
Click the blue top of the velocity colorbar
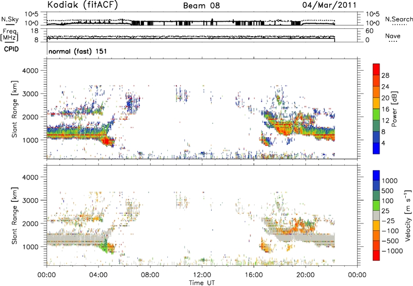tap(376, 176)
